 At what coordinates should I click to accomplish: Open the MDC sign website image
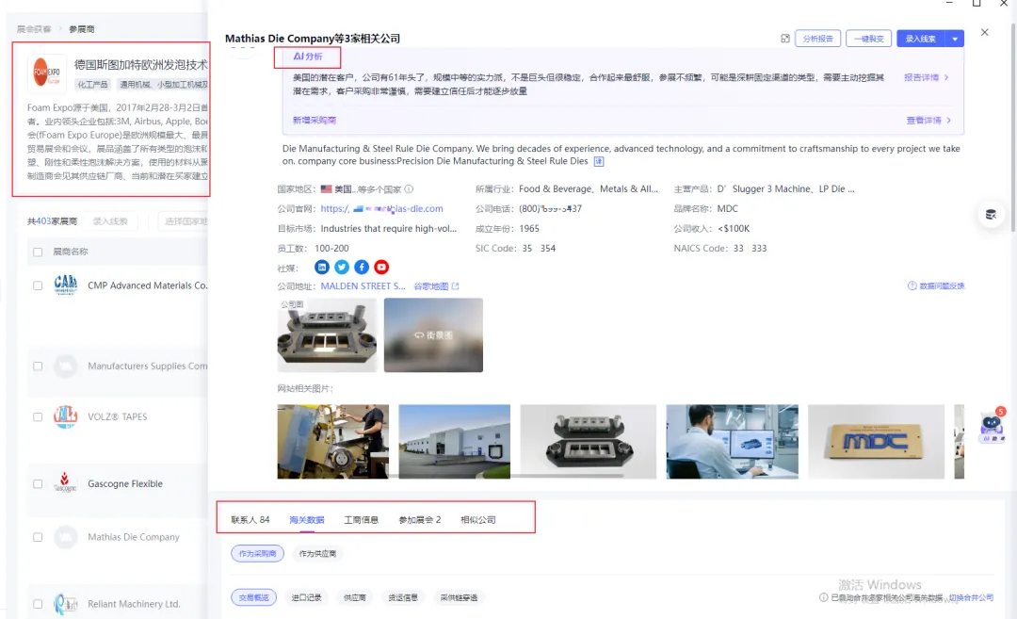[877, 442]
